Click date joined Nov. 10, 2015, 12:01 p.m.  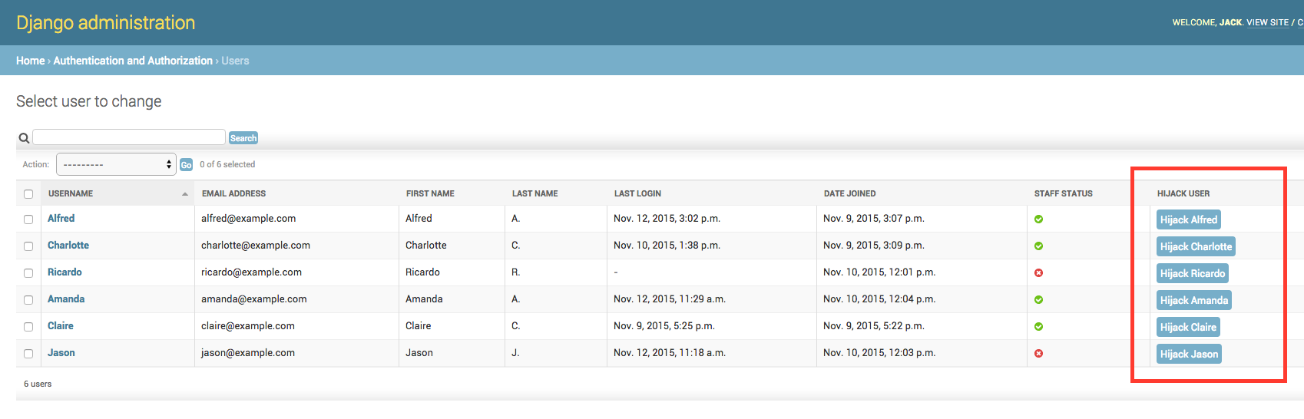coord(879,272)
